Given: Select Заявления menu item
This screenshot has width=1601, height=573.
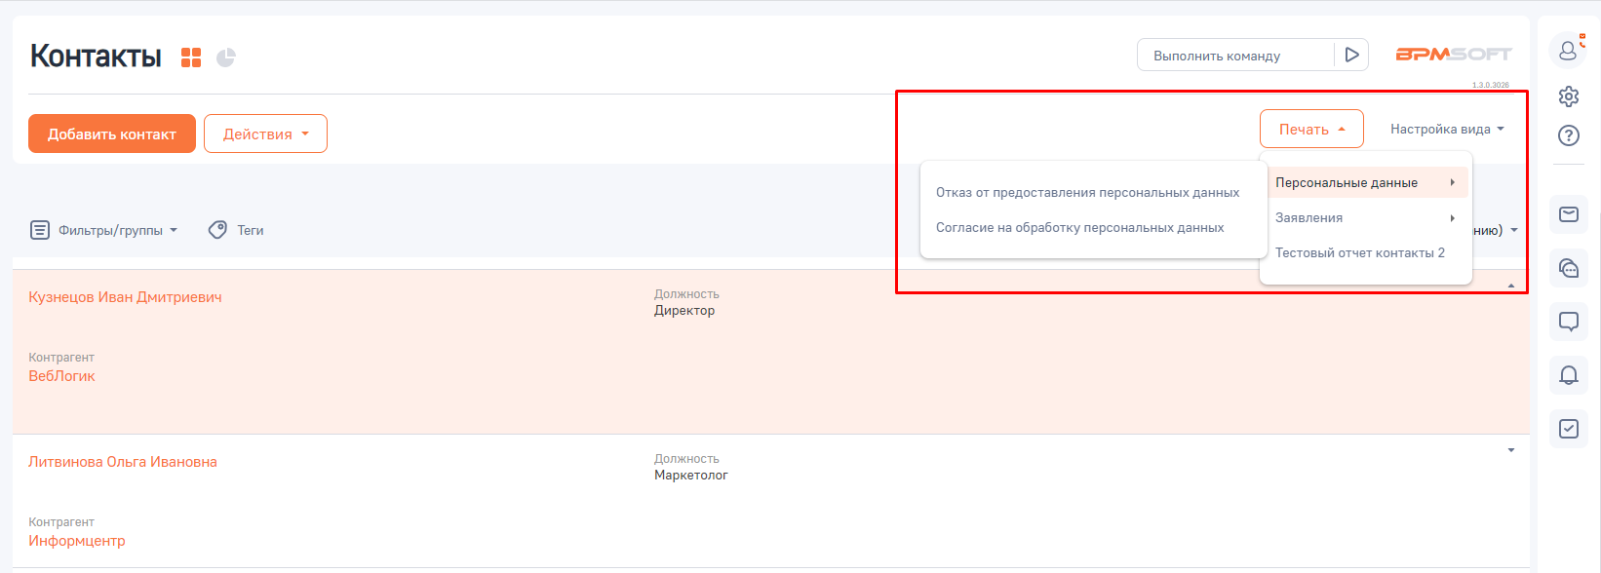Looking at the screenshot, I should pyautogui.click(x=1365, y=217).
